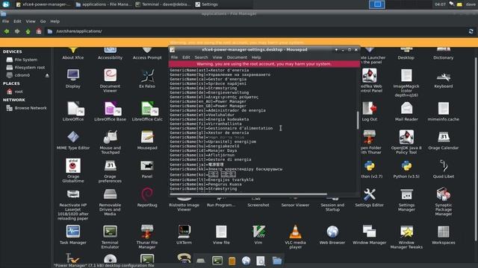Reload the File Manager folder view
478x268 pixels.
(x=471, y=31)
